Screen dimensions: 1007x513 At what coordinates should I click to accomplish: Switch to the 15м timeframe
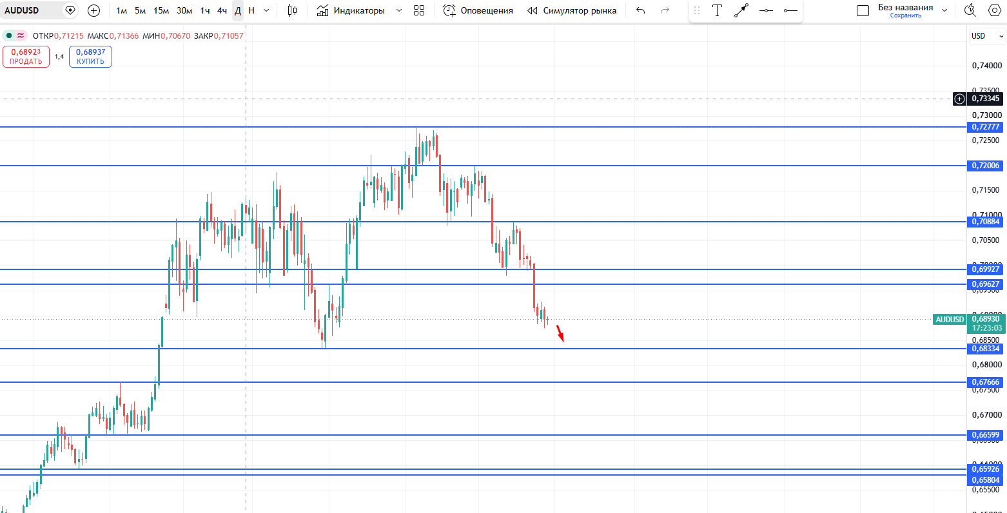click(161, 10)
